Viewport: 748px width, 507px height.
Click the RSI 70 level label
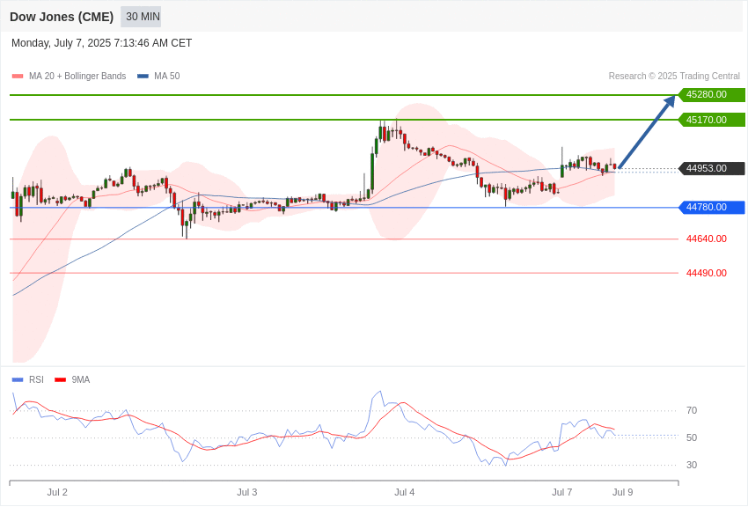tap(691, 411)
